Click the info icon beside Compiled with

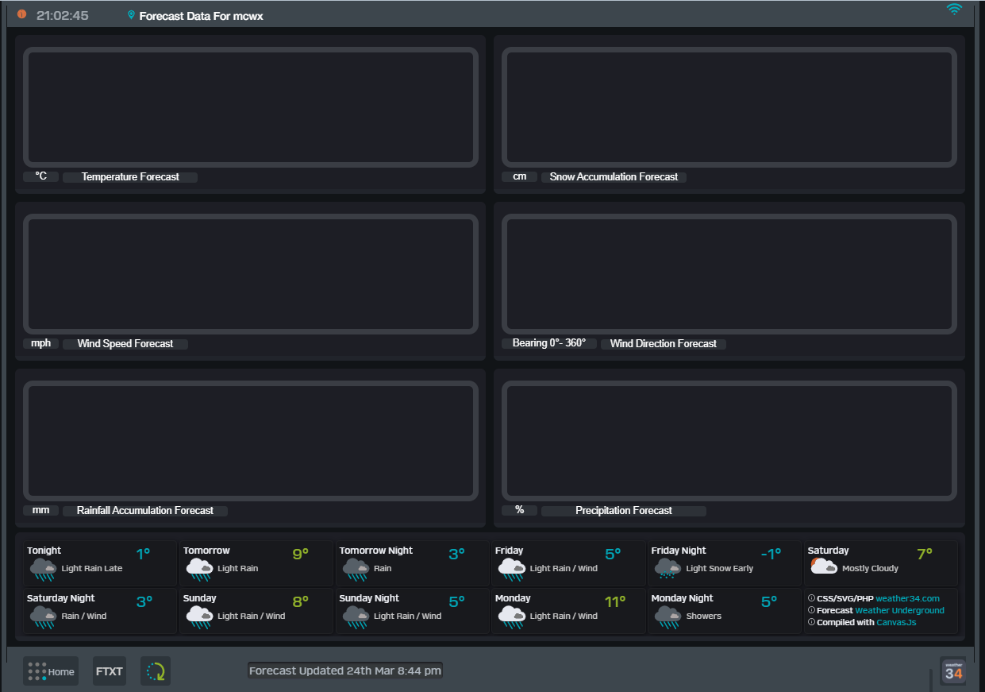[811, 622]
